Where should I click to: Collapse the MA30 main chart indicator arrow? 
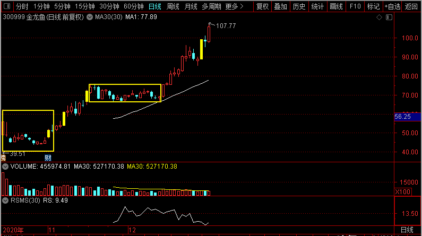pos(91,18)
